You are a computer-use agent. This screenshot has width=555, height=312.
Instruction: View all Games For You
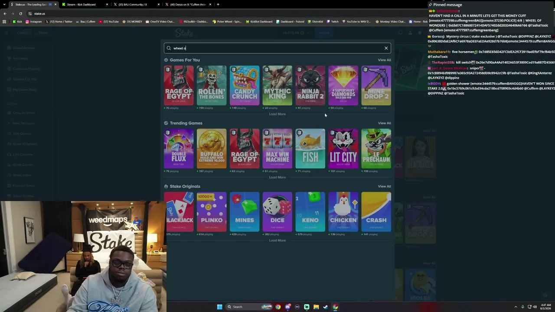point(384,60)
